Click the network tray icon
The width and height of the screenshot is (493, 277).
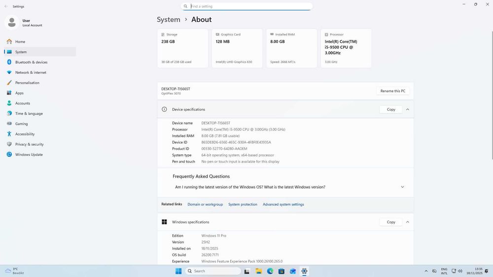454,271
